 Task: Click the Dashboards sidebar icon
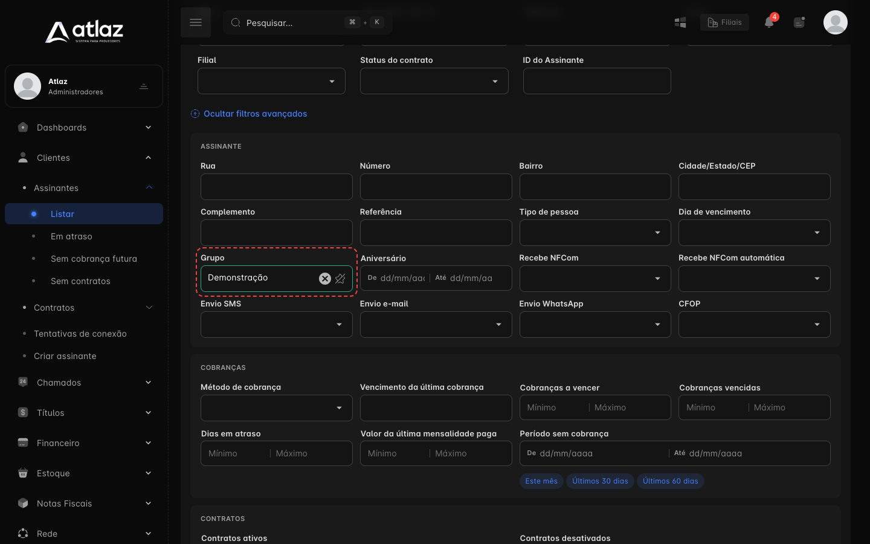[23, 128]
